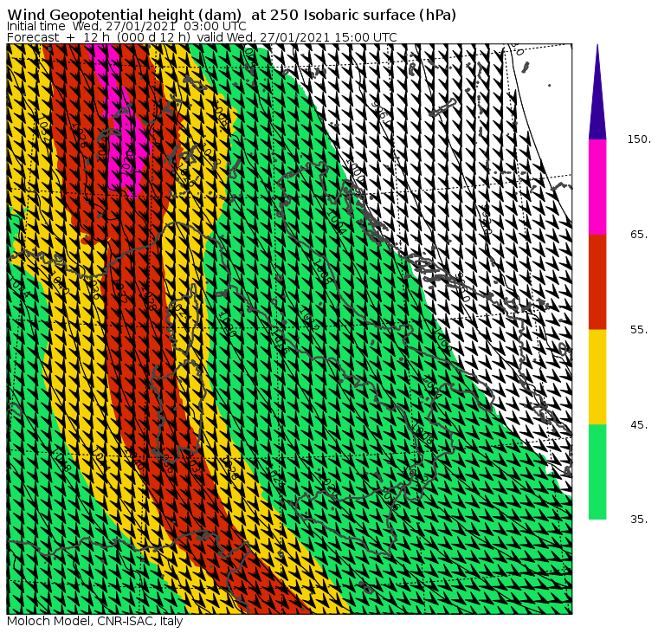Image resolution: width=658 pixels, height=633 pixels.
Task: Select the purple arrow top of the colorbar
Action: 597,92
